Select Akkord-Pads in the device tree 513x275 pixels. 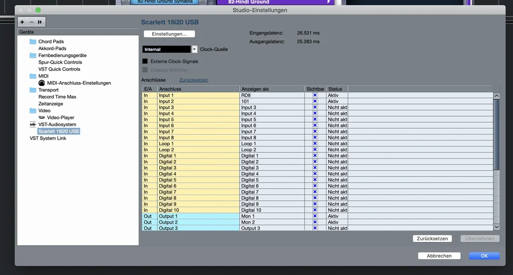(x=52, y=48)
